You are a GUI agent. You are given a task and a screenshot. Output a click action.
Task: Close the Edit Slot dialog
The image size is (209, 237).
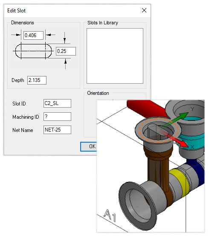[144, 10]
